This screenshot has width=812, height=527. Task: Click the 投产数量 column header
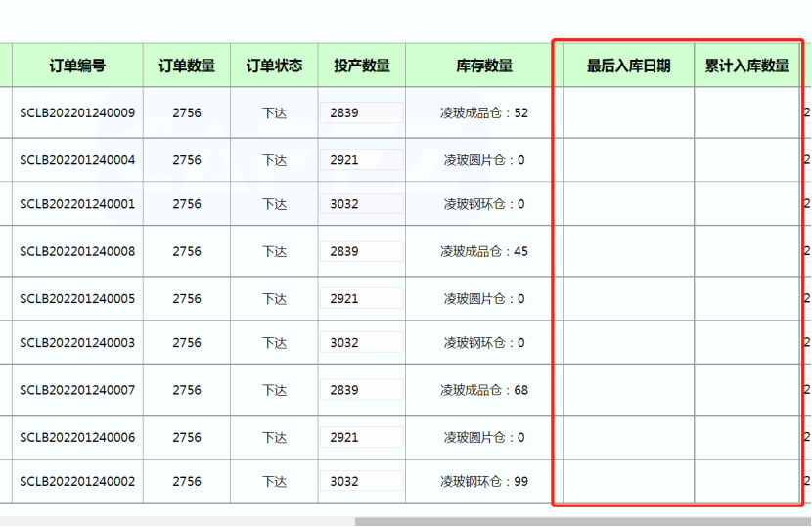click(x=361, y=66)
